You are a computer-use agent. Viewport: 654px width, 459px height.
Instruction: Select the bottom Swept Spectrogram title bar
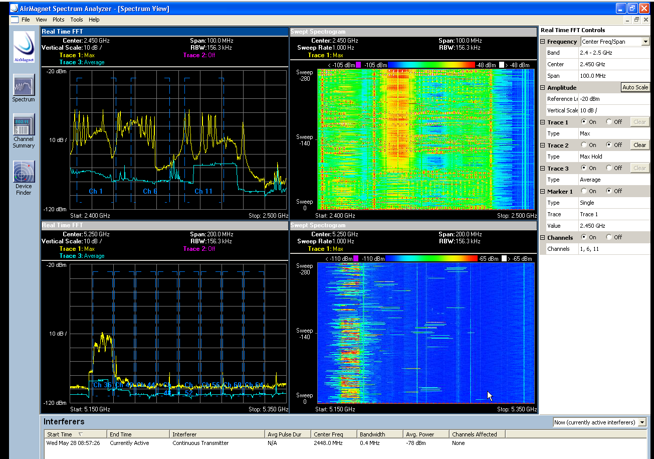[413, 225]
